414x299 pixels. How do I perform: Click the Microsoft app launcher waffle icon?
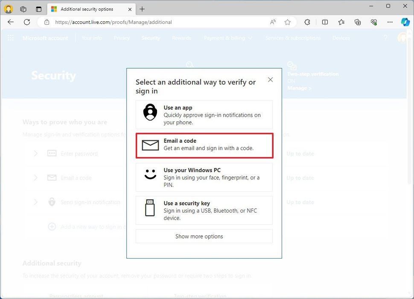pyautogui.click(x=10, y=38)
